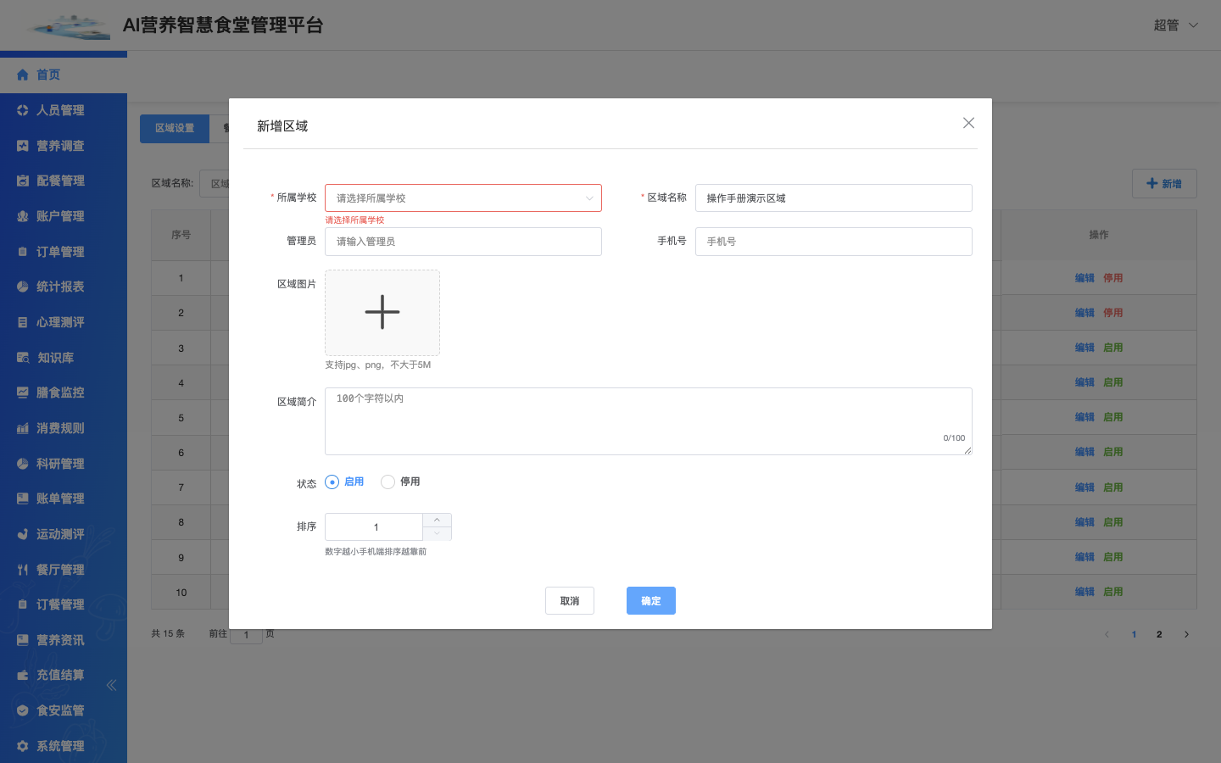Click the 充值结算 sidebar icon
1221x763 pixels.
tap(23, 675)
